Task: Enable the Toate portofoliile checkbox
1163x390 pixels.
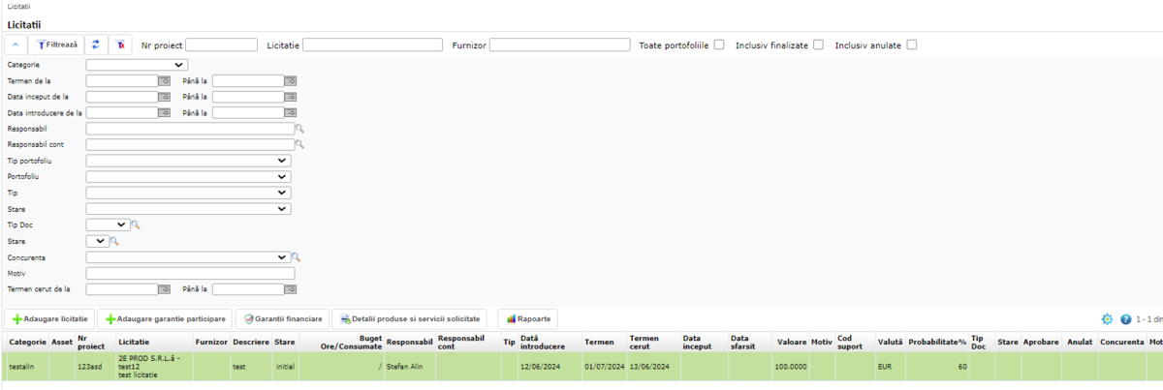Action: 718,45
